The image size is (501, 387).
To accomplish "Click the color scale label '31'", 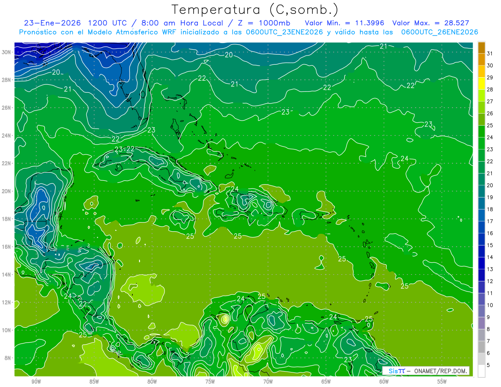I will click(490, 53).
